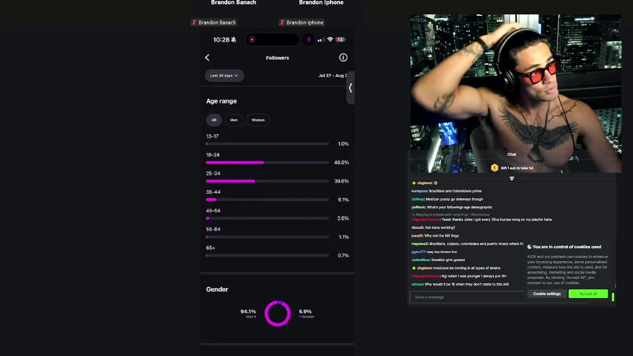
Task: Click the Wi-Fi icon in the phone status bar
Action: coord(330,40)
